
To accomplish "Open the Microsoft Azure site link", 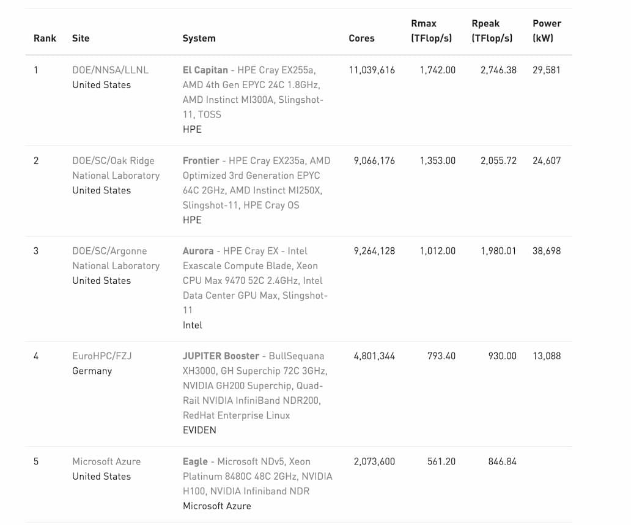I will [106, 461].
